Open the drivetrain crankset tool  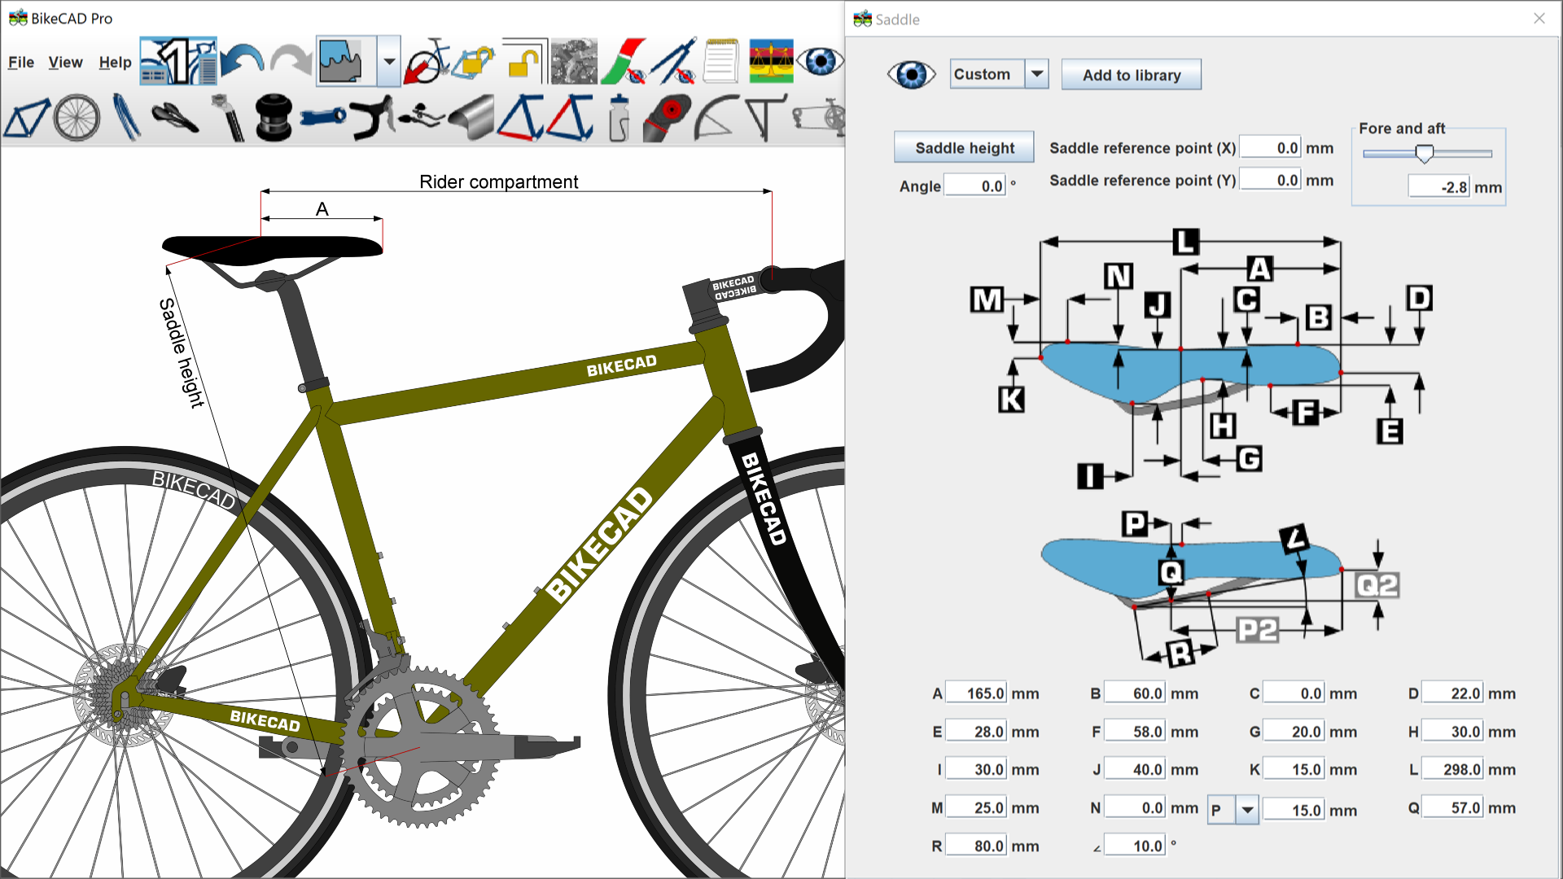(x=818, y=118)
